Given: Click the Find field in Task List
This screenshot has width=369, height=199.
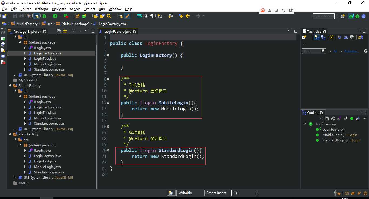Looking at the screenshot, I should (314, 51).
